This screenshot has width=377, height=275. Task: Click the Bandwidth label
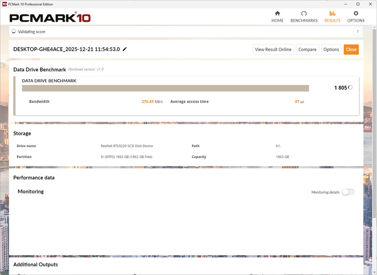click(x=39, y=101)
